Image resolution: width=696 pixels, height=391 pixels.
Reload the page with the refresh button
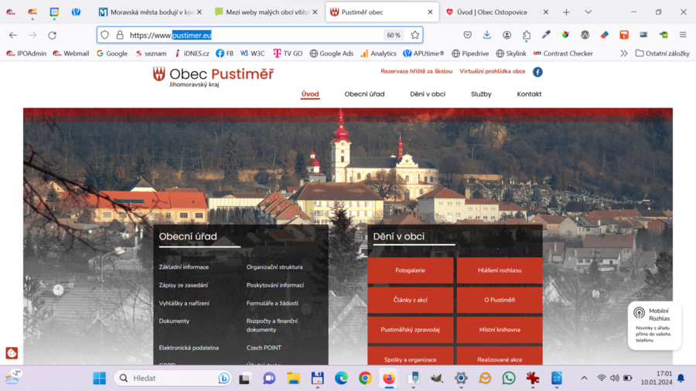[52, 35]
